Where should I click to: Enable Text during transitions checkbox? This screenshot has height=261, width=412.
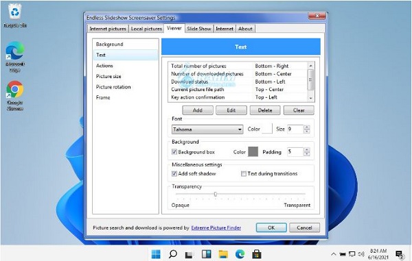244,173
